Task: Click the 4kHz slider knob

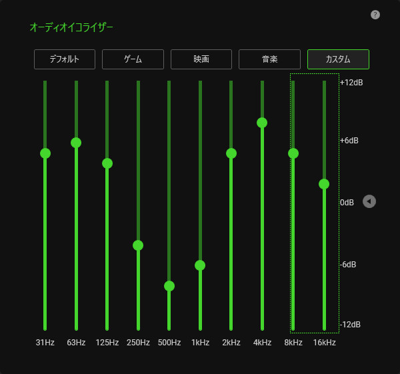Action: pos(262,123)
